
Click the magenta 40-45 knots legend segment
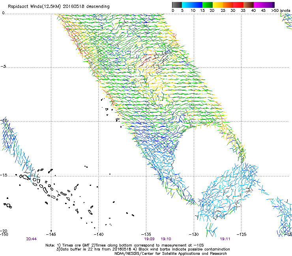(x=259, y=5)
